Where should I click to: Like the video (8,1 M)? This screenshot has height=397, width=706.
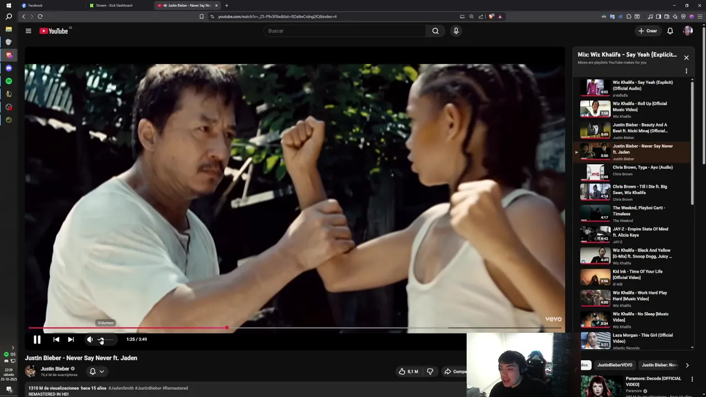[408, 372]
